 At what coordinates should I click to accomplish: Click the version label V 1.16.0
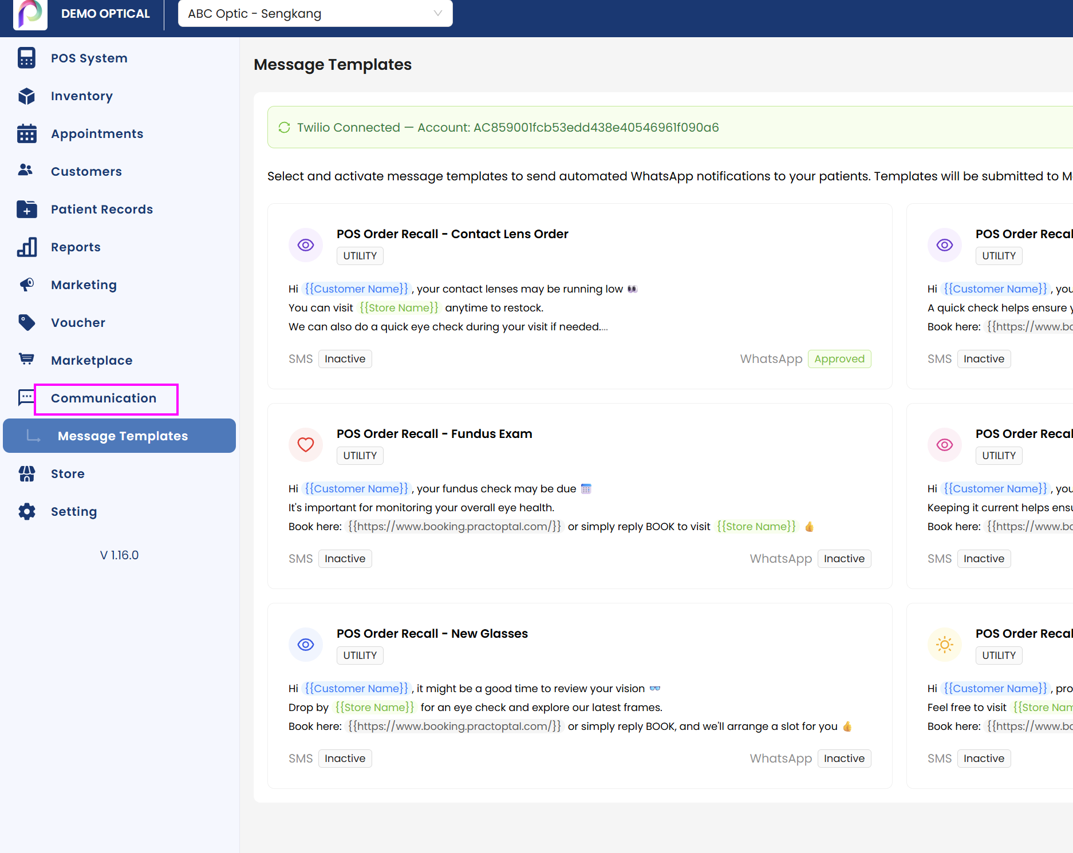click(119, 555)
